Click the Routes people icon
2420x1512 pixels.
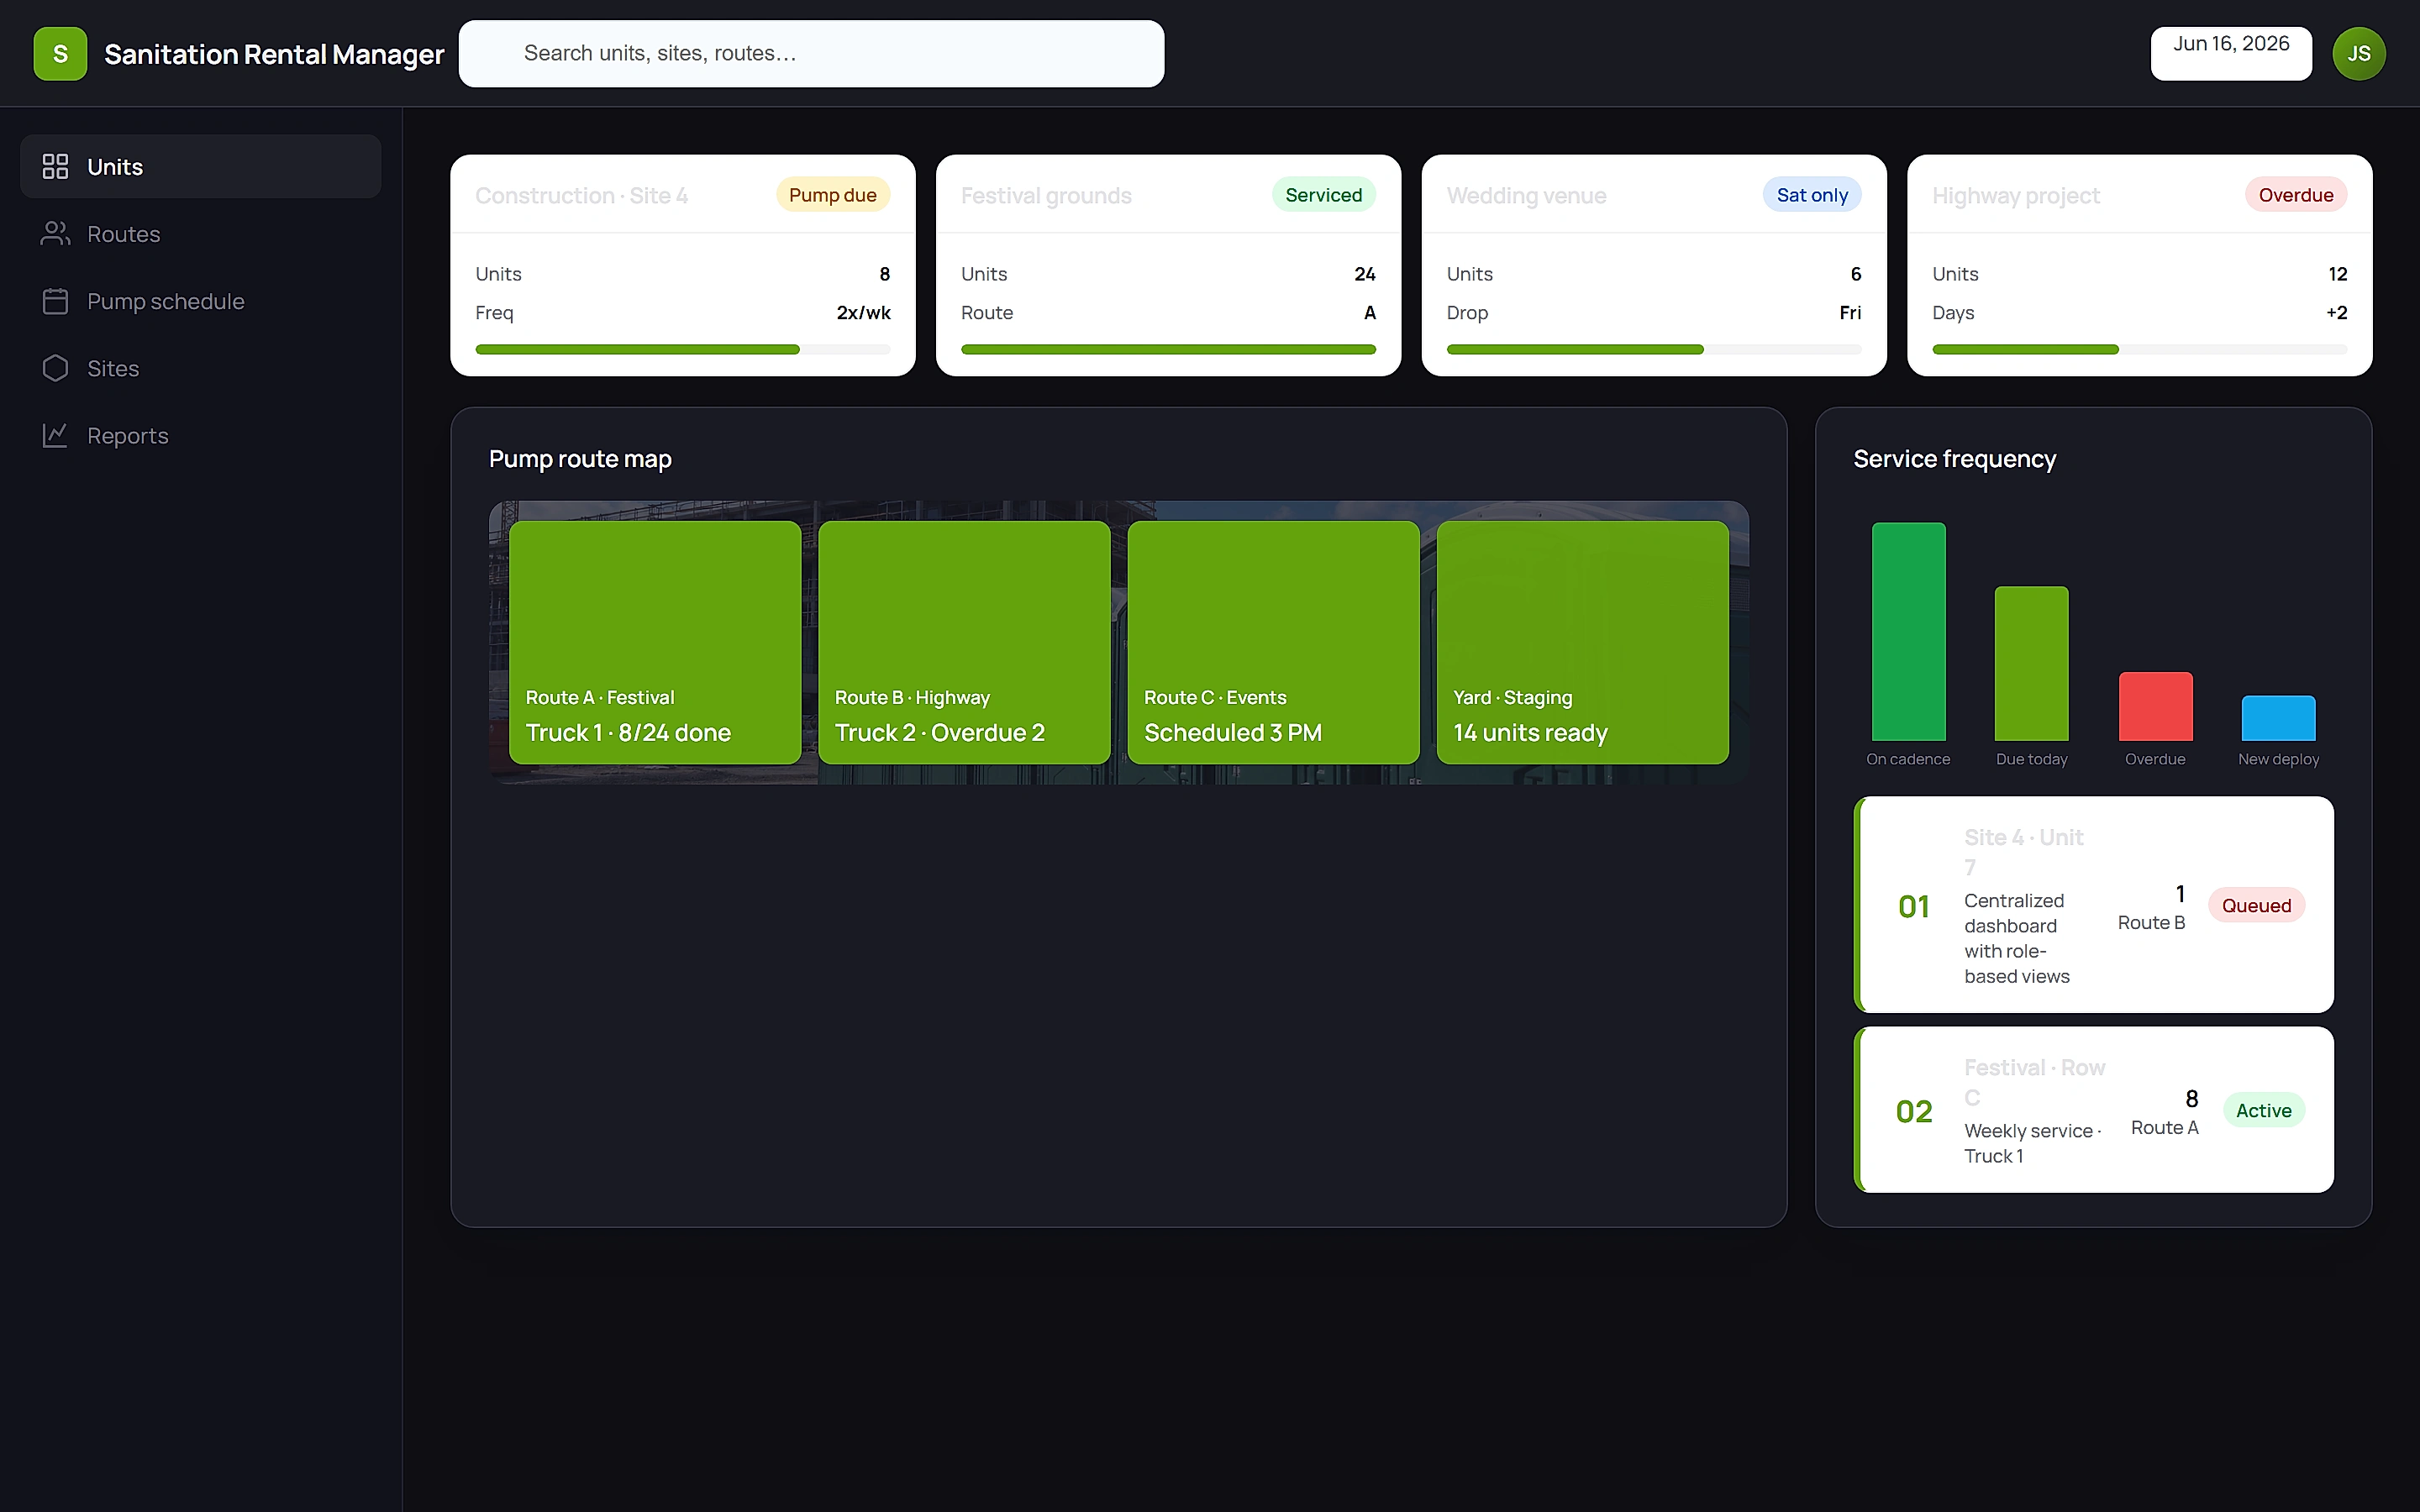tap(55, 233)
